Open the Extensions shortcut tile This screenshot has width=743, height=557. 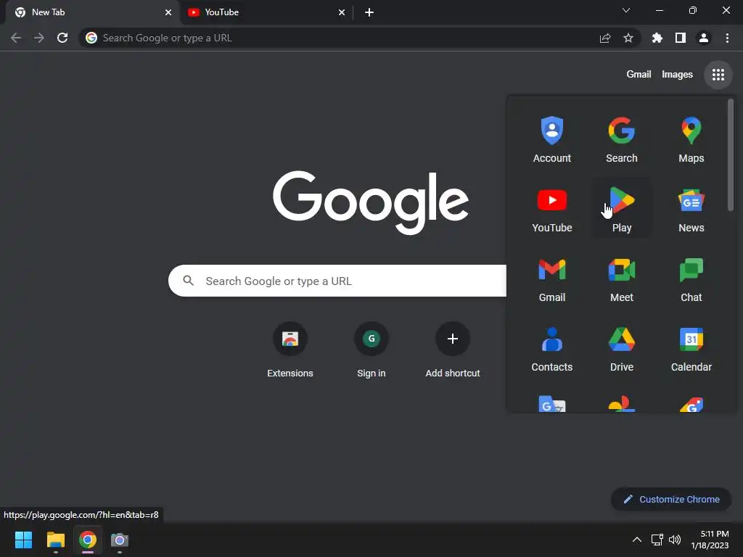pos(290,350)
